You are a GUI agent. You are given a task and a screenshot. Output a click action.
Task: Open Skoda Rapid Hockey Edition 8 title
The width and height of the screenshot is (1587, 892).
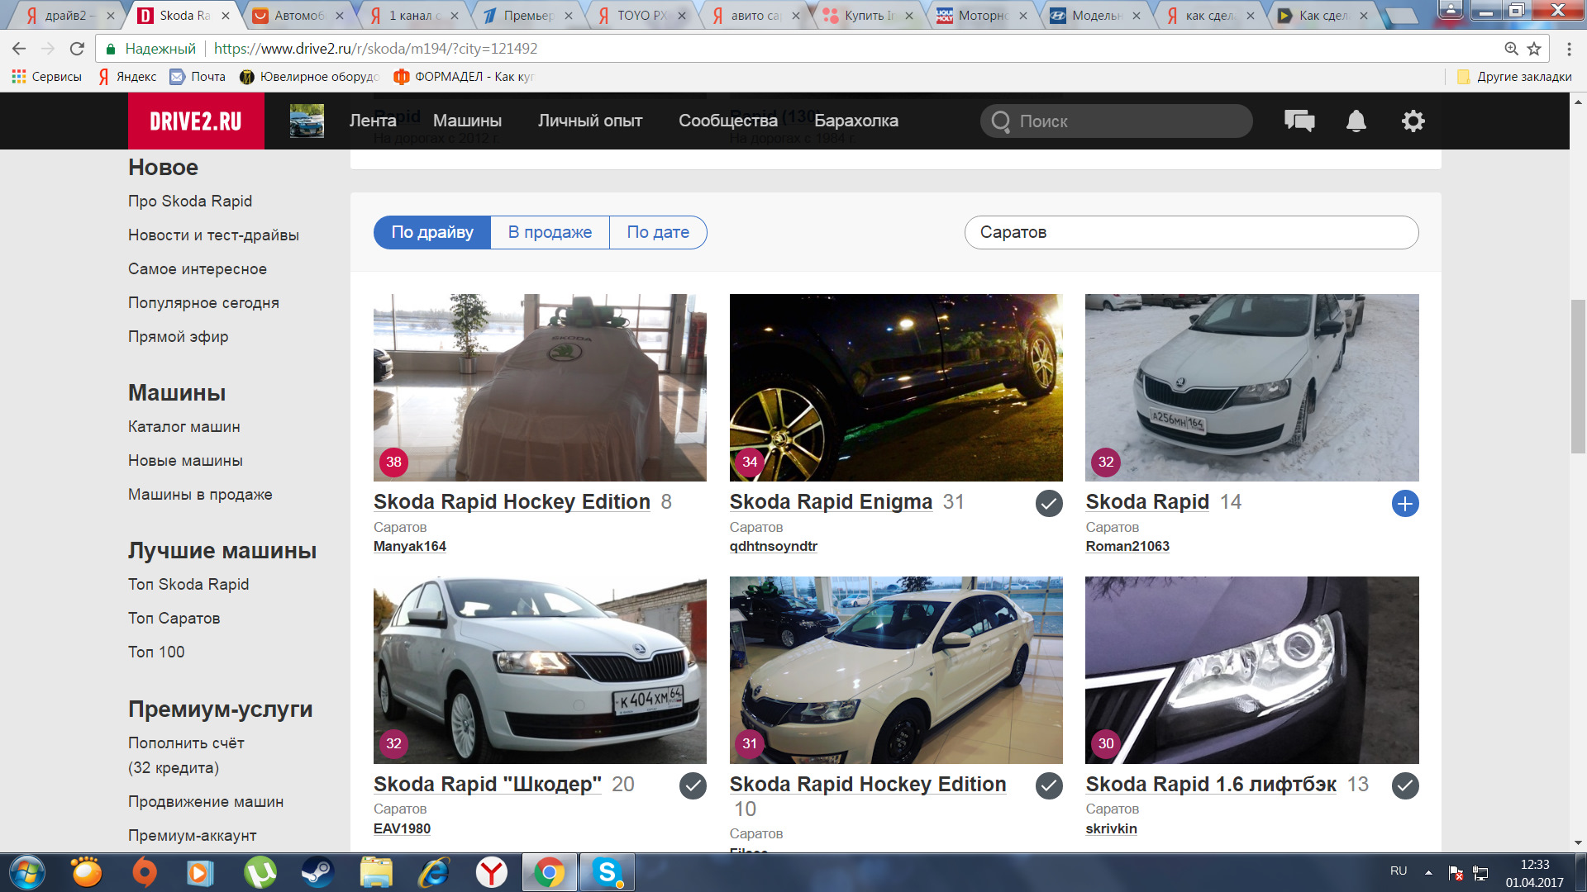point(512,502)
